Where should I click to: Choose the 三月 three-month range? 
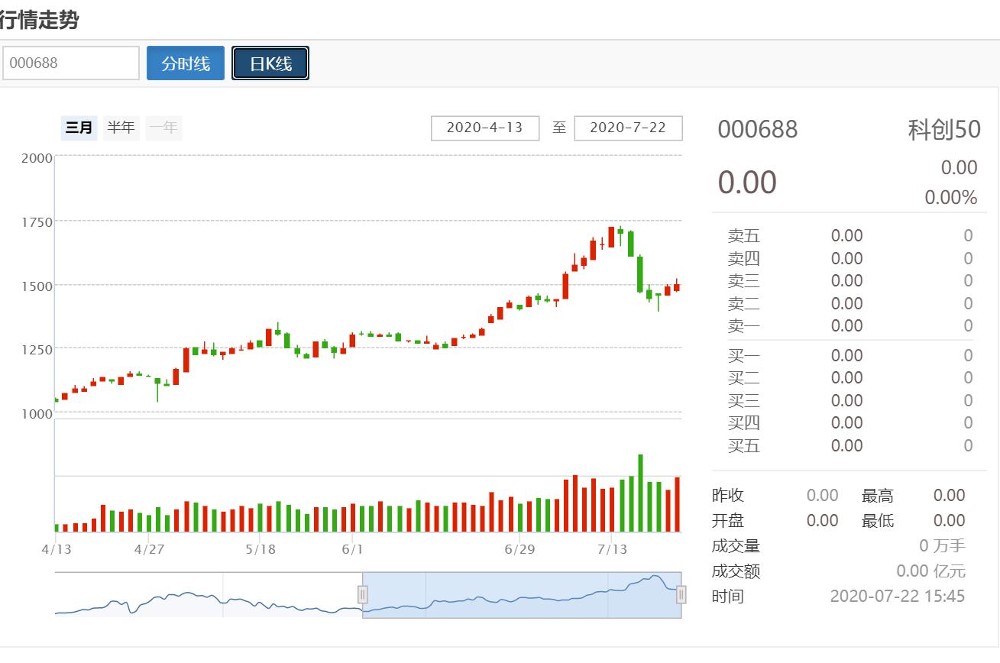79,128
